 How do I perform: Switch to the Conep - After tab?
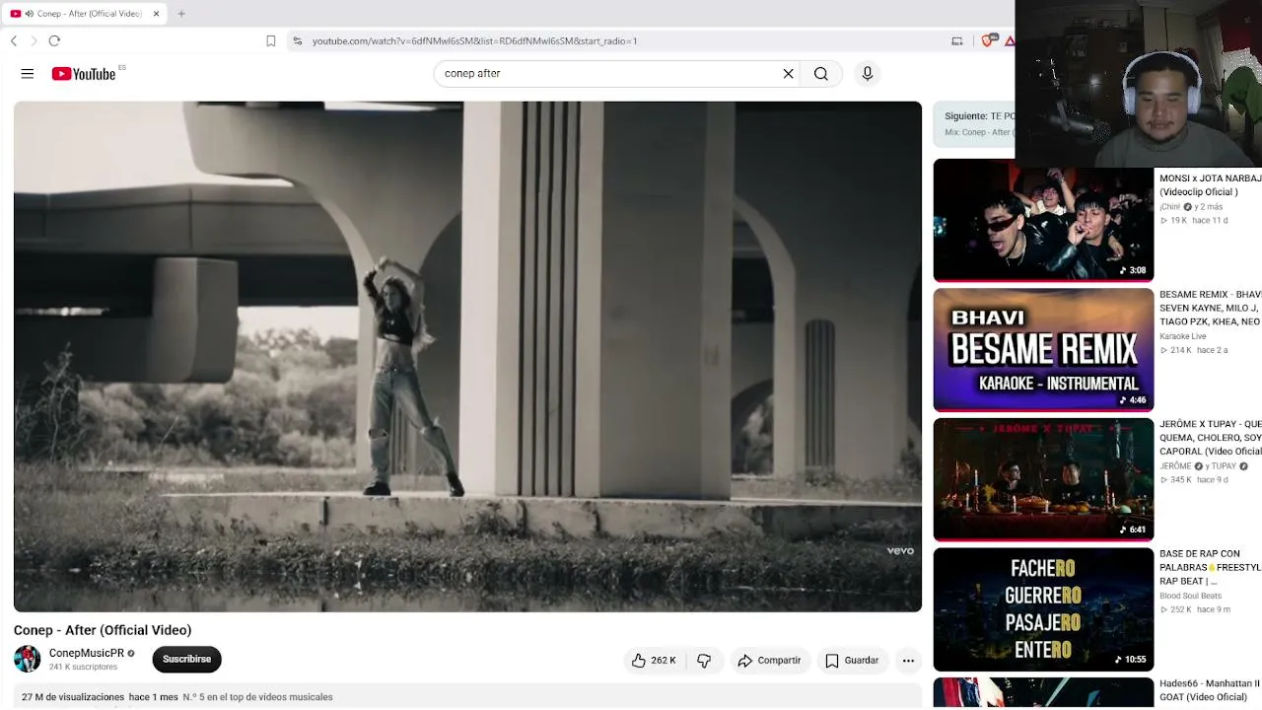84,14
